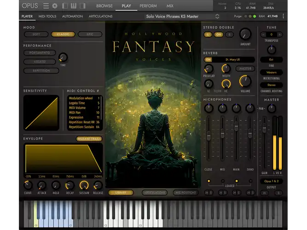Screen dimensions: 307x230
Task: Click the reverb Master button
Action: click(x=245, y=69)
